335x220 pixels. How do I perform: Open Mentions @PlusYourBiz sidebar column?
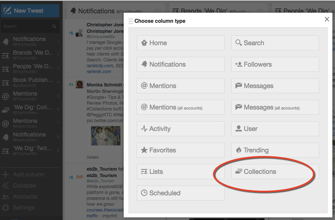30,96
